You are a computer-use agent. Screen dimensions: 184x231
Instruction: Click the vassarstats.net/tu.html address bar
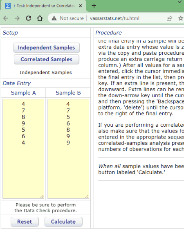point(114,18)
